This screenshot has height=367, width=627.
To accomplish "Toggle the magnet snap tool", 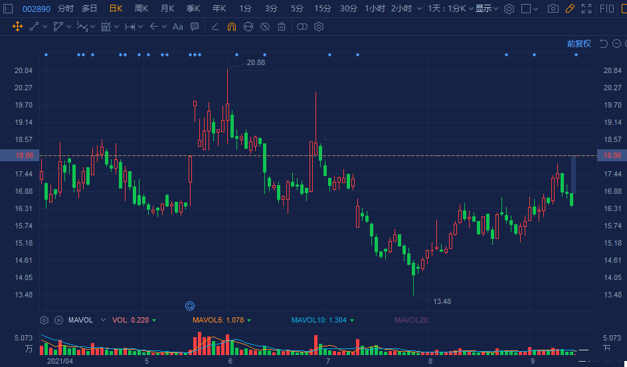I will (232, 27).
